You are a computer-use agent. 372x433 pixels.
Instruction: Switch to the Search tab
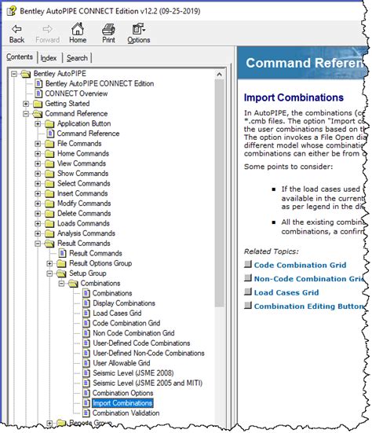(77, 58)
